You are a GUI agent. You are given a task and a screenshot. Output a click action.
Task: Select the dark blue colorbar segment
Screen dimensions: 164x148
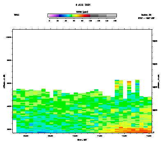60,16
